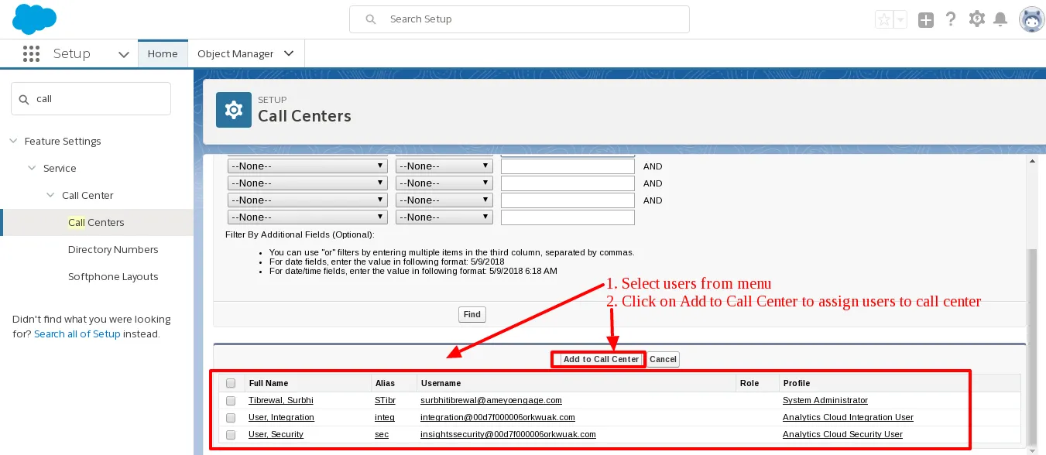Check the box for User, Integration
Image resolution: width=1046 pixels, height=455 pixels.
[231, 418]
